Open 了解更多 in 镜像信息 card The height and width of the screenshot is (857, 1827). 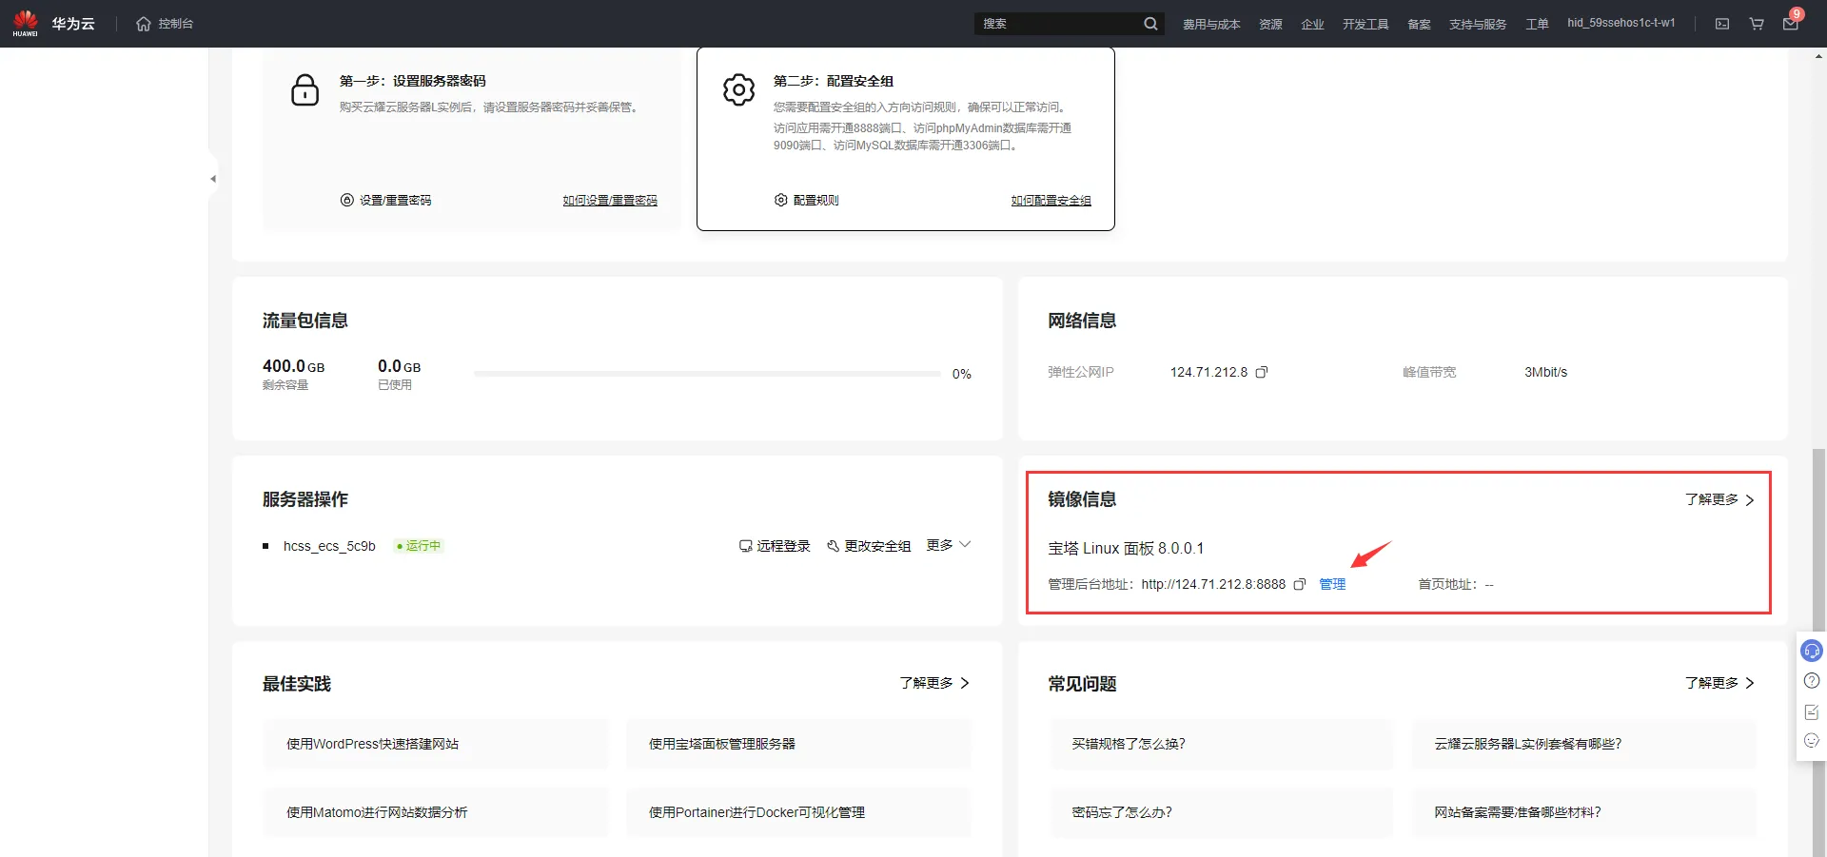pyautogui.click(x=1719, y=499)
